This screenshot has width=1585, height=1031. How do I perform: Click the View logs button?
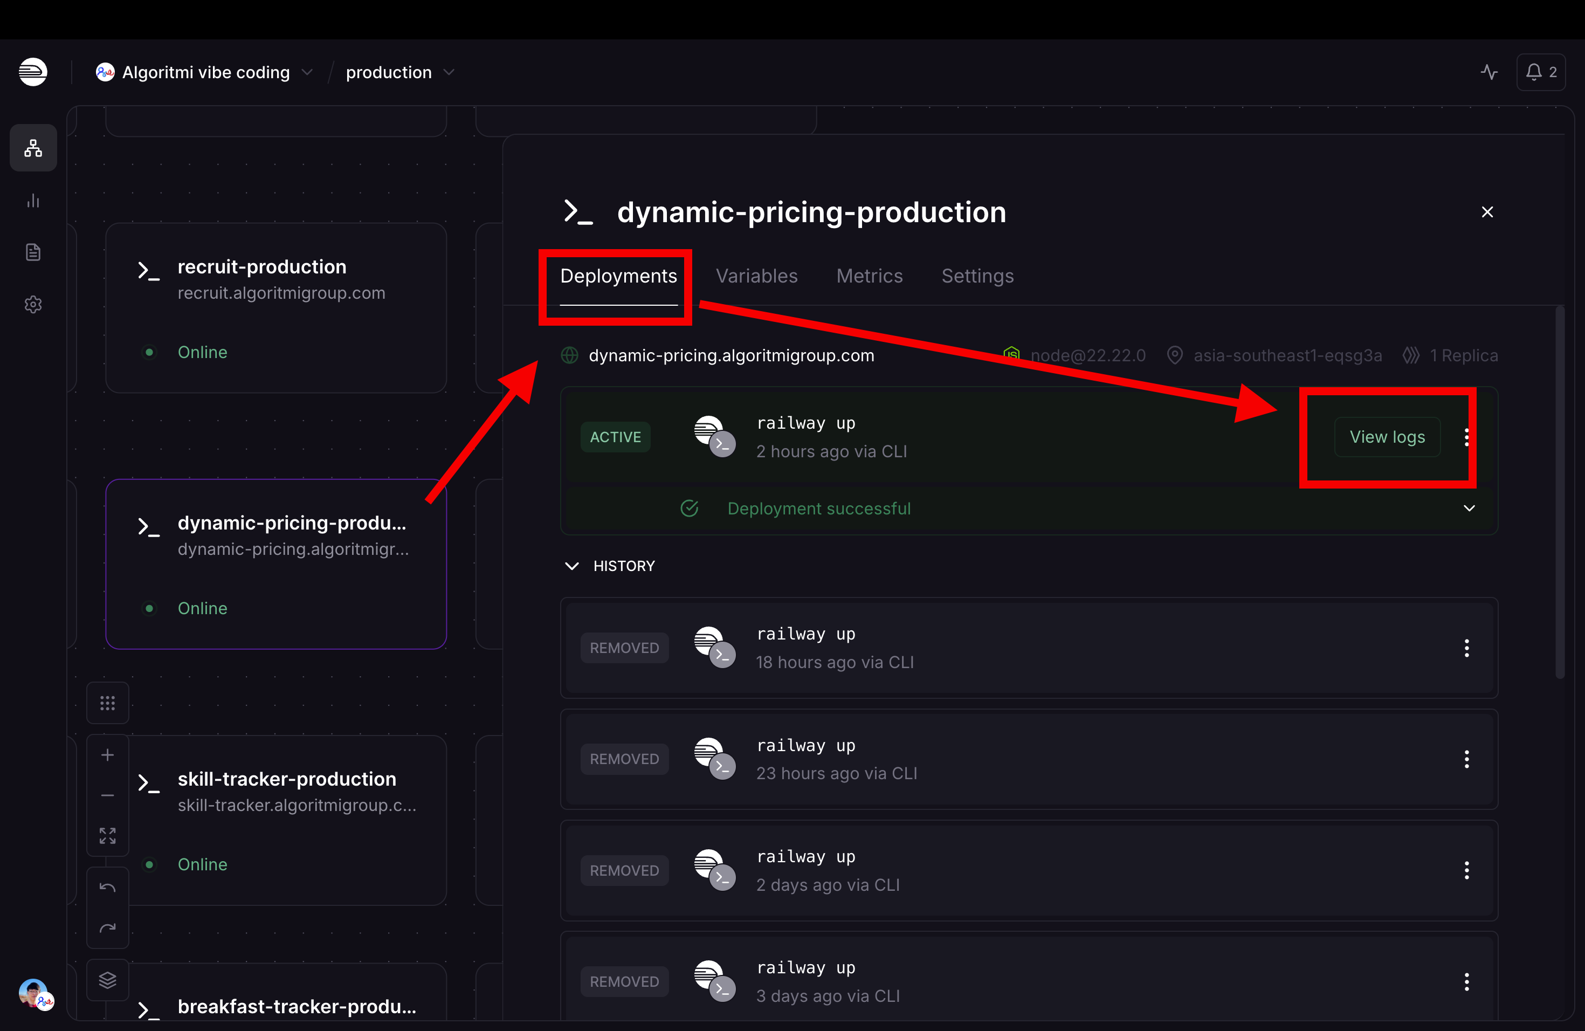(x=1387, y=437)
